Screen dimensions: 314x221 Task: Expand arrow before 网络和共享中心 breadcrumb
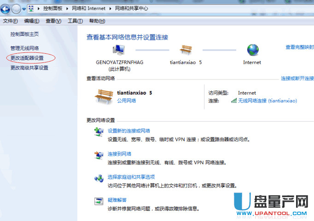(110, 9)
